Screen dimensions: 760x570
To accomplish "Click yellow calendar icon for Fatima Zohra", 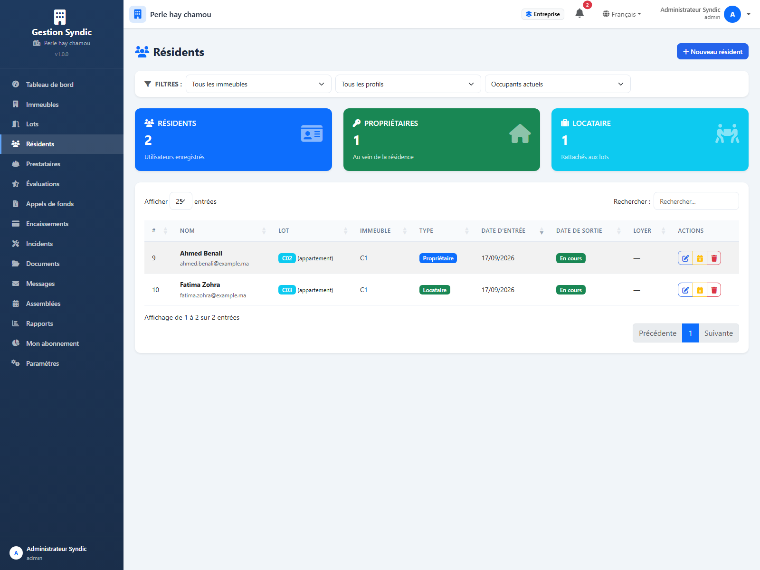I will pos(700,290).
